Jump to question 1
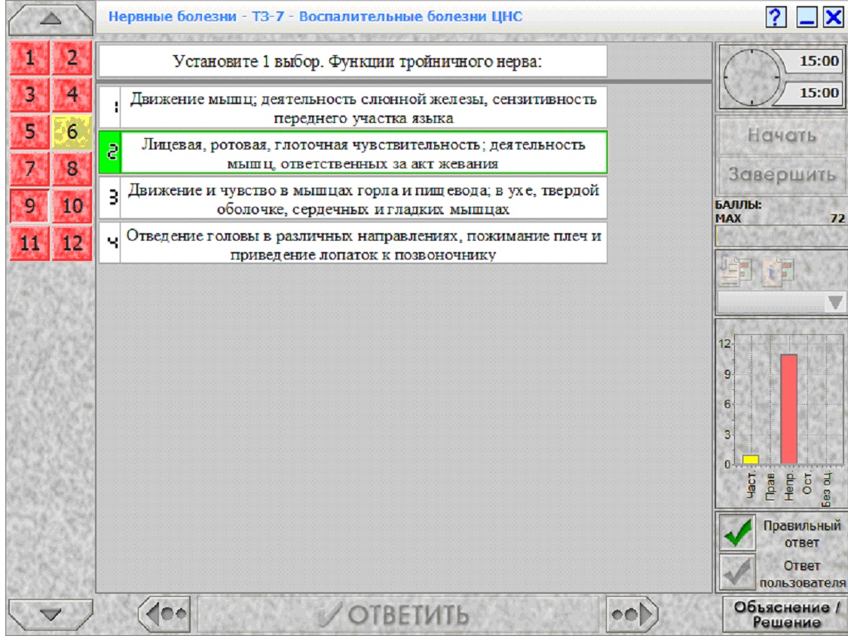The width and height of the screenshot is (848, 636). (29, 57)
